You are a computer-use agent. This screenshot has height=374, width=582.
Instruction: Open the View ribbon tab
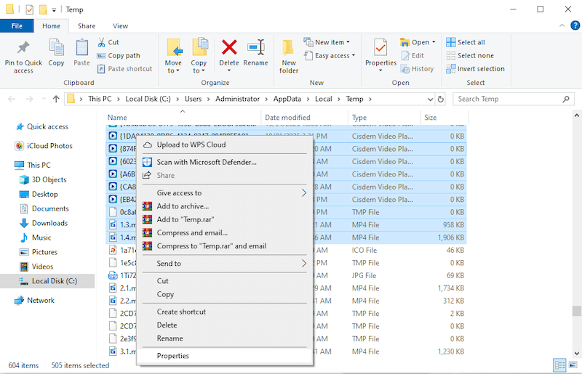[x=120, y=26]
